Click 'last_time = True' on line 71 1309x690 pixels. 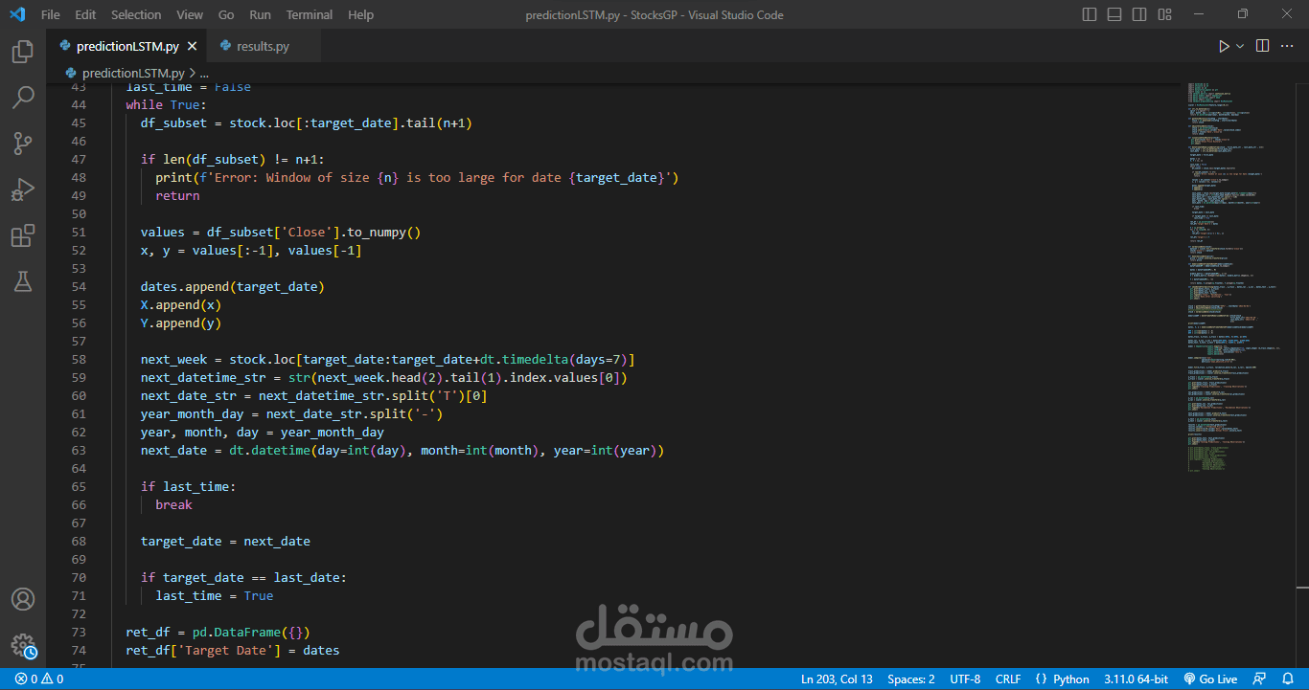coord(215,595)
